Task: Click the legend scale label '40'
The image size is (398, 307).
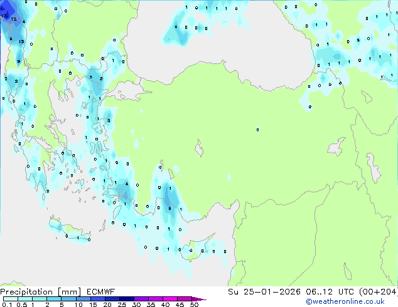Action: 165,304
